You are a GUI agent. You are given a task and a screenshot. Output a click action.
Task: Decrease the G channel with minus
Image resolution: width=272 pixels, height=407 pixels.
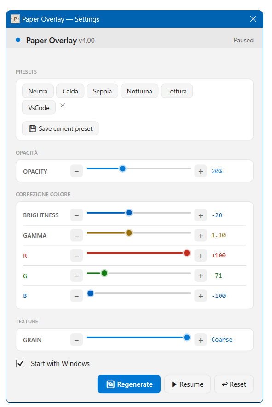(x=76, y=276)
